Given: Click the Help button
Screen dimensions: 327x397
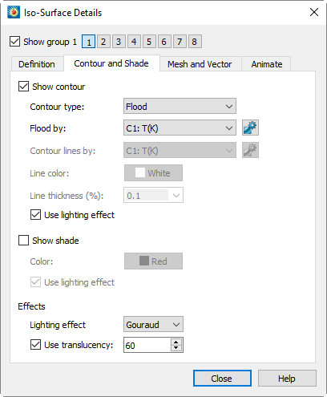Looking at the screenshot, I should click(x=287, y=379).
